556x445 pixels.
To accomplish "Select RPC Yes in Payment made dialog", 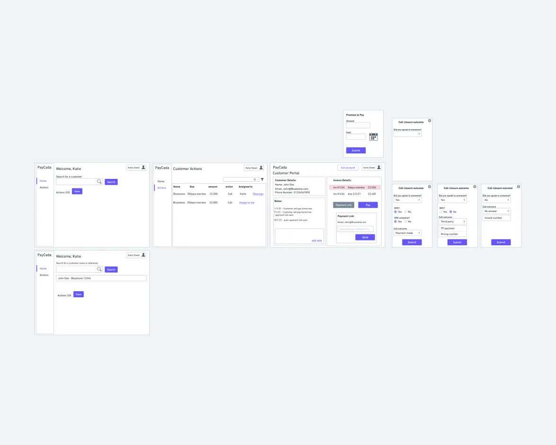I will [395, 212].
